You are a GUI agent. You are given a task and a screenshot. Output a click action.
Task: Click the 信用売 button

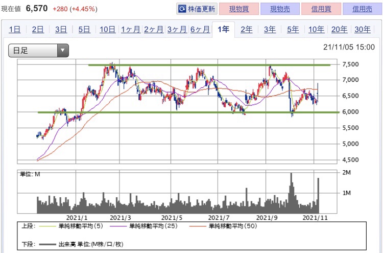click(x=362, y=9)
